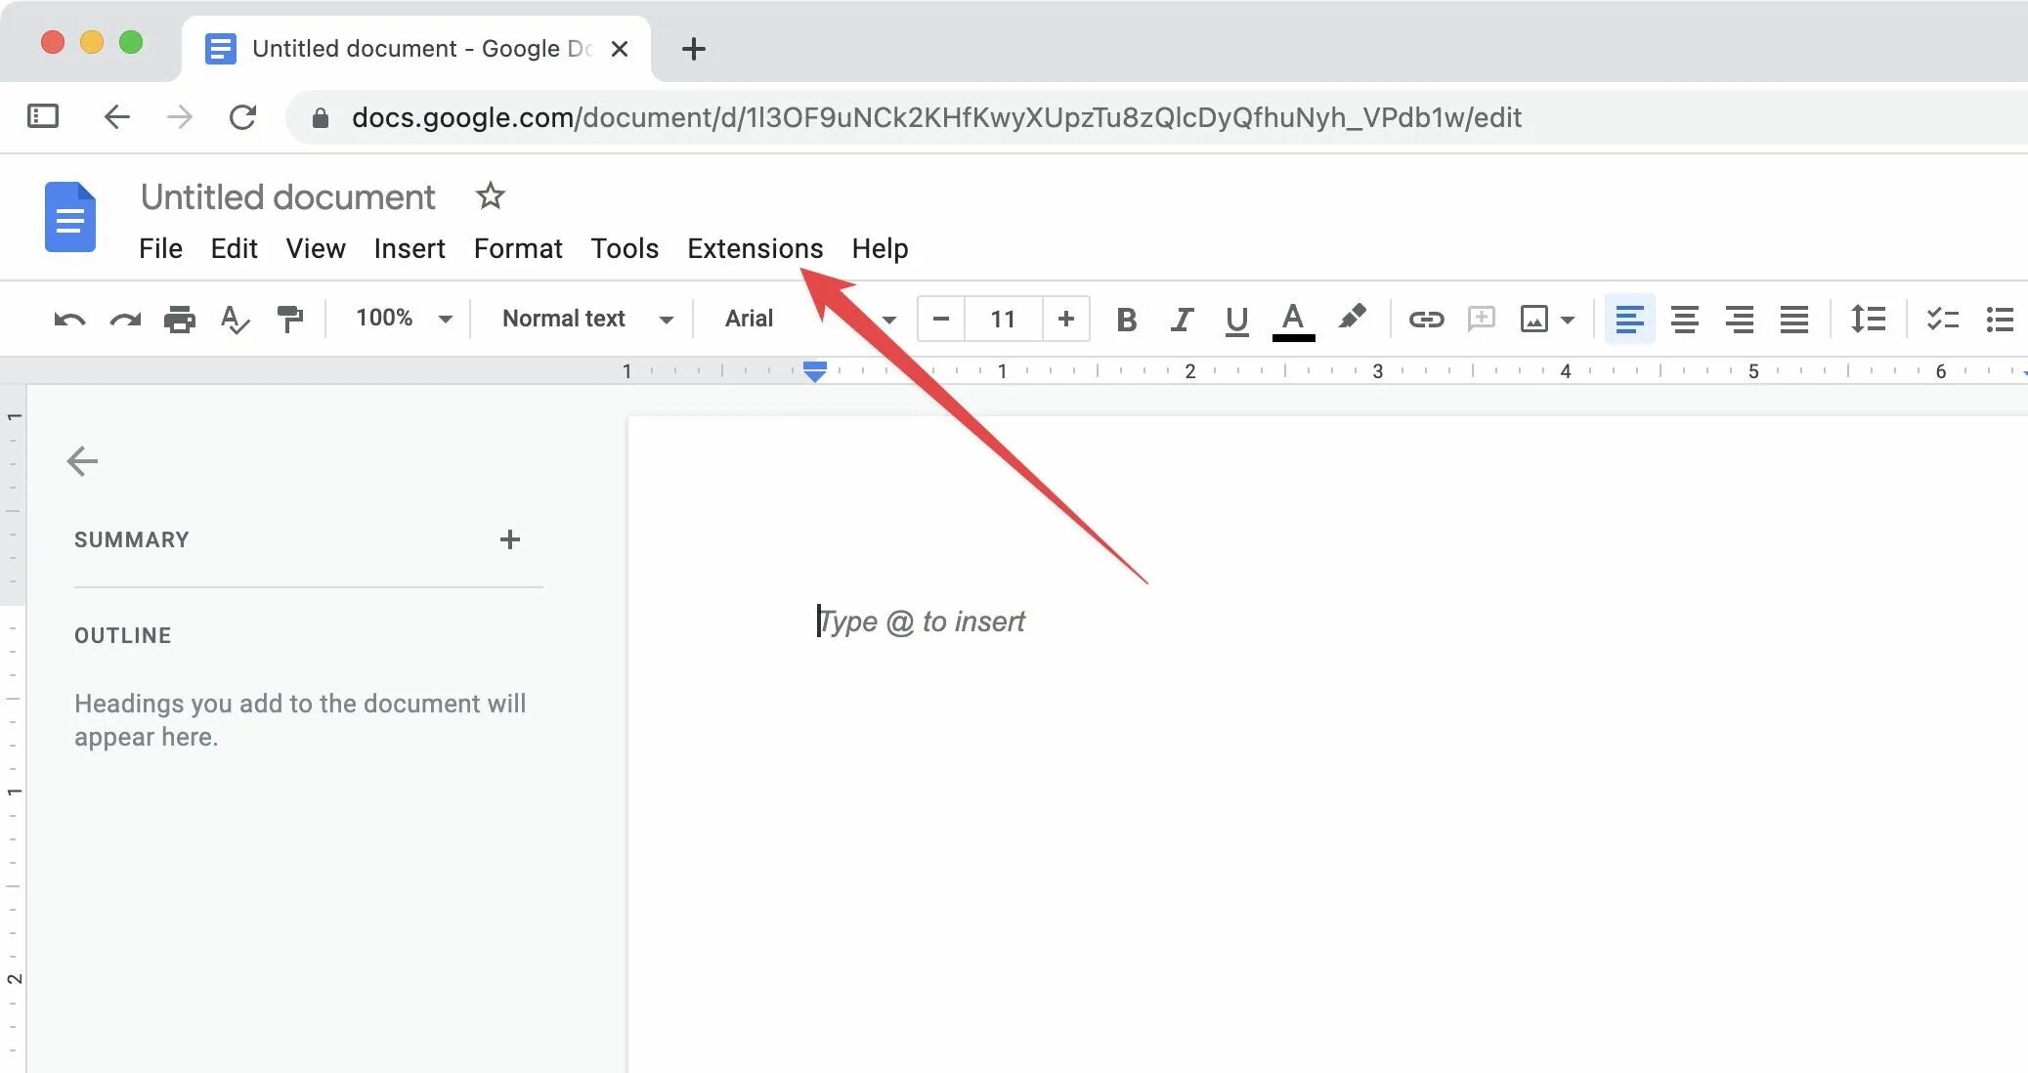Viewport: 2028px width, 1073px height.
Task: Expand the font name Arial dropdown
Action: click(x=887, y=320)
